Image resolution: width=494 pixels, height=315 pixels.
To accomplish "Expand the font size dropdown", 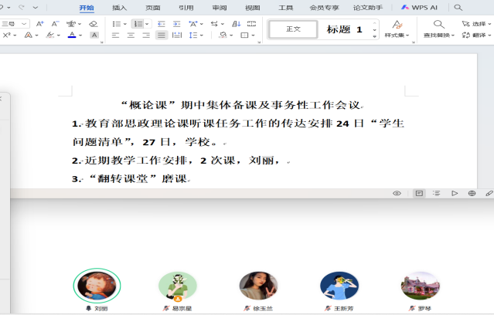I will pyautogui.click(x=26, y=24).
